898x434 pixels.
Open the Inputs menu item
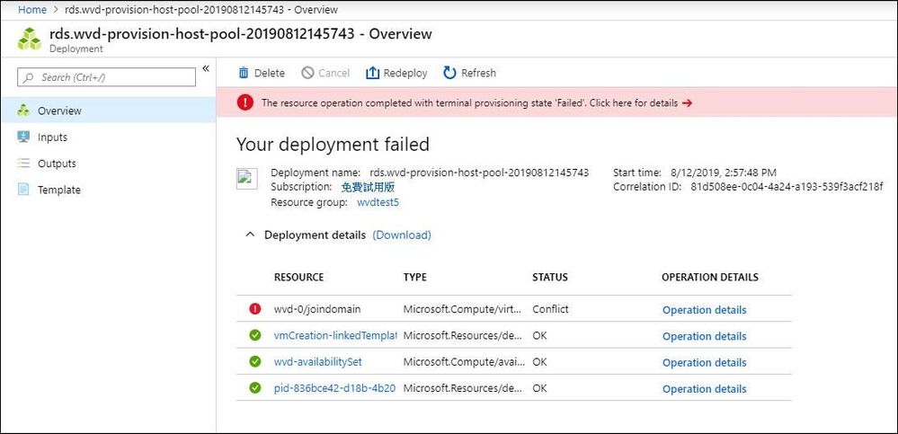108,137
